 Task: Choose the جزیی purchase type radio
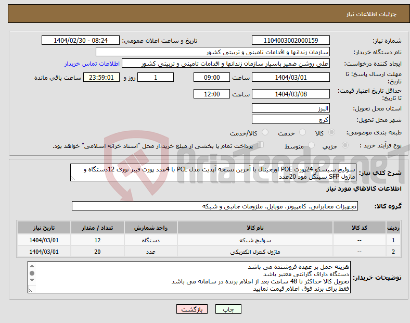(345, 145)
